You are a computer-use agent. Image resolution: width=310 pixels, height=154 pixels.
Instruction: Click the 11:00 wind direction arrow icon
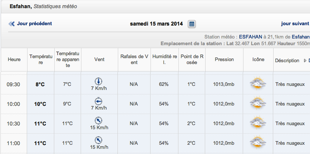[x=99, y=140]
